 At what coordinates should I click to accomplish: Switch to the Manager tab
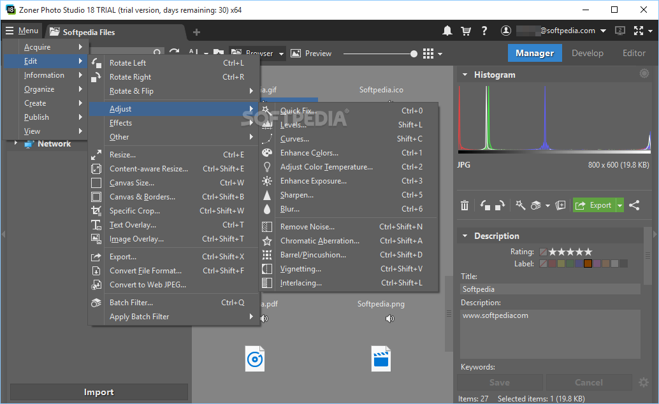click(535, 53)
